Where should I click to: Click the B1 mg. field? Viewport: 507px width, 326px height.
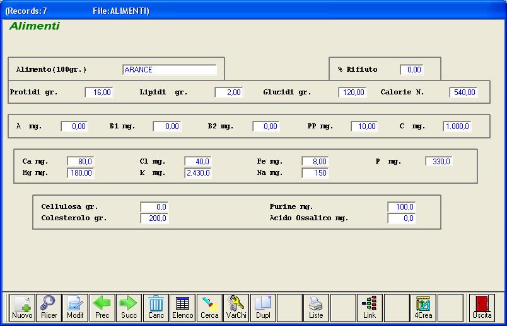167,126
